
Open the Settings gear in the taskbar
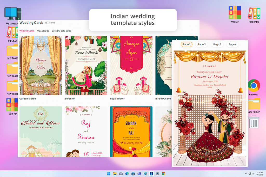(x=157, y=174)
